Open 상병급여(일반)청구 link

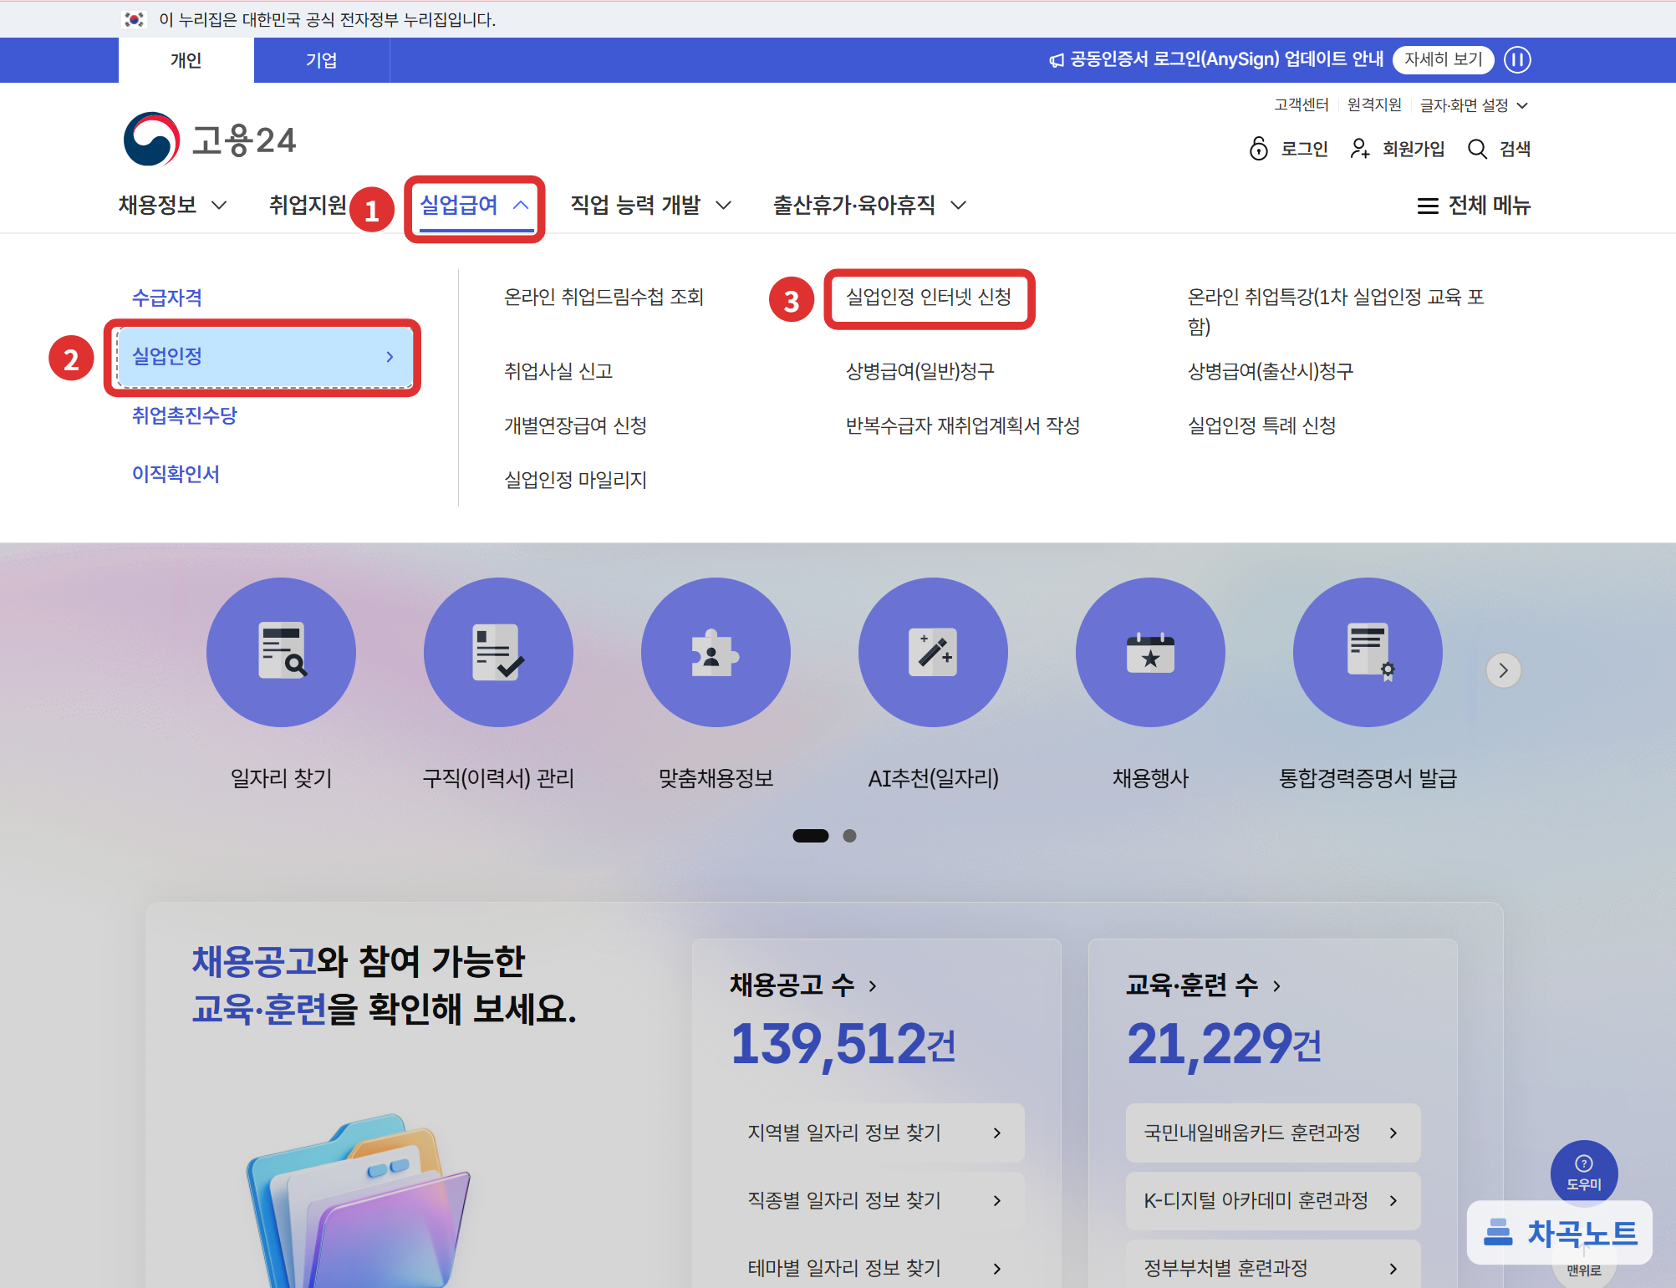click(920, 371)
